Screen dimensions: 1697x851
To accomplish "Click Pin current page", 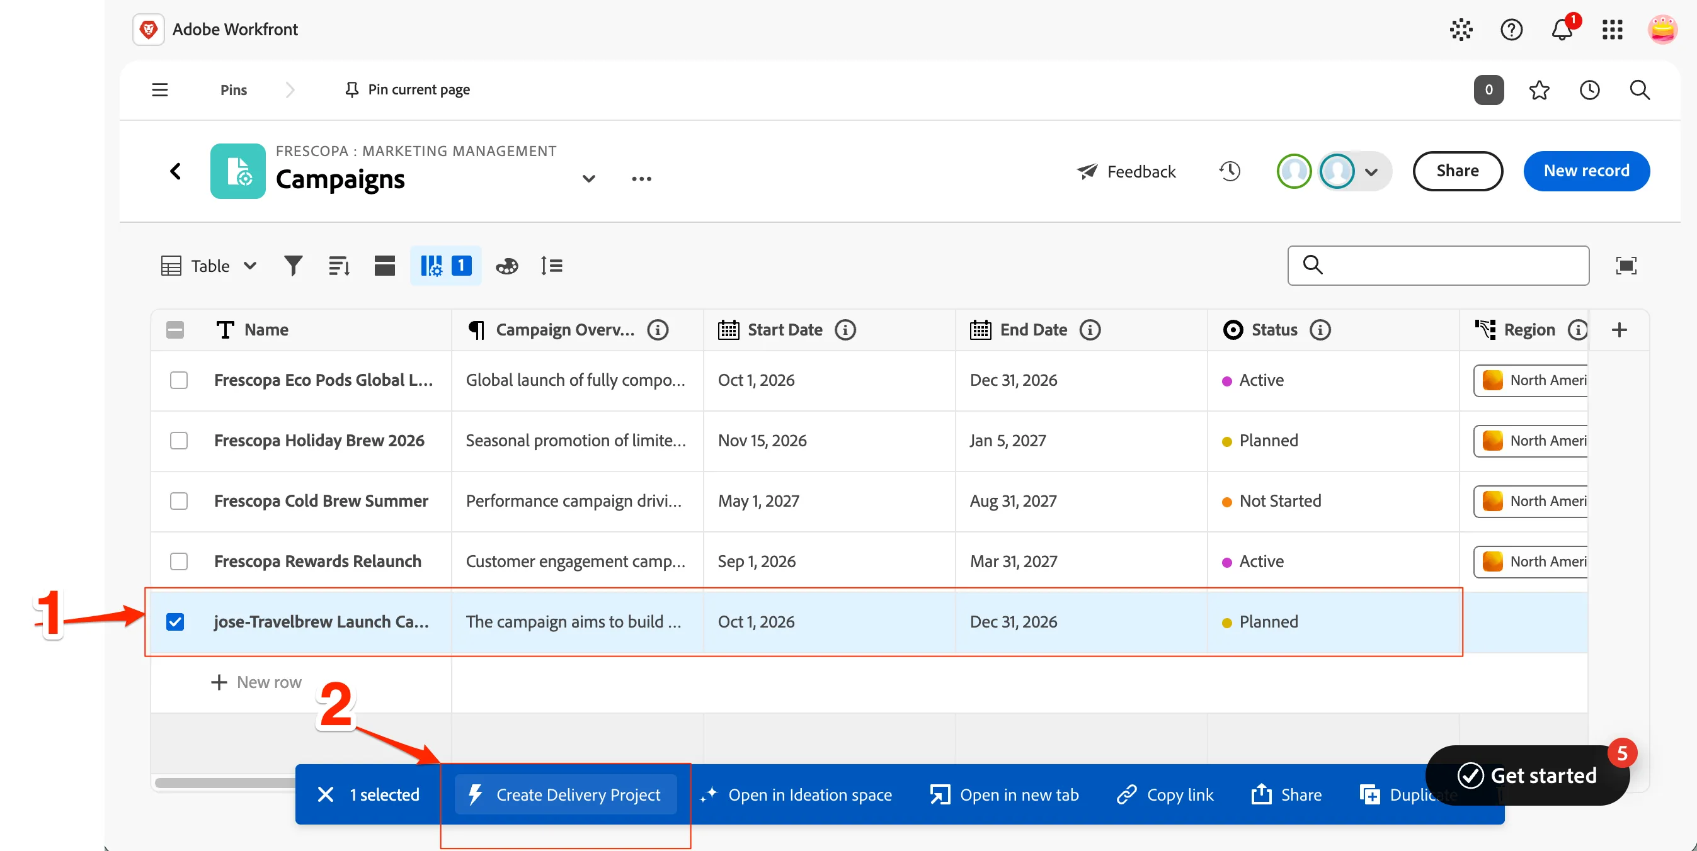I will tap(407, 89).
